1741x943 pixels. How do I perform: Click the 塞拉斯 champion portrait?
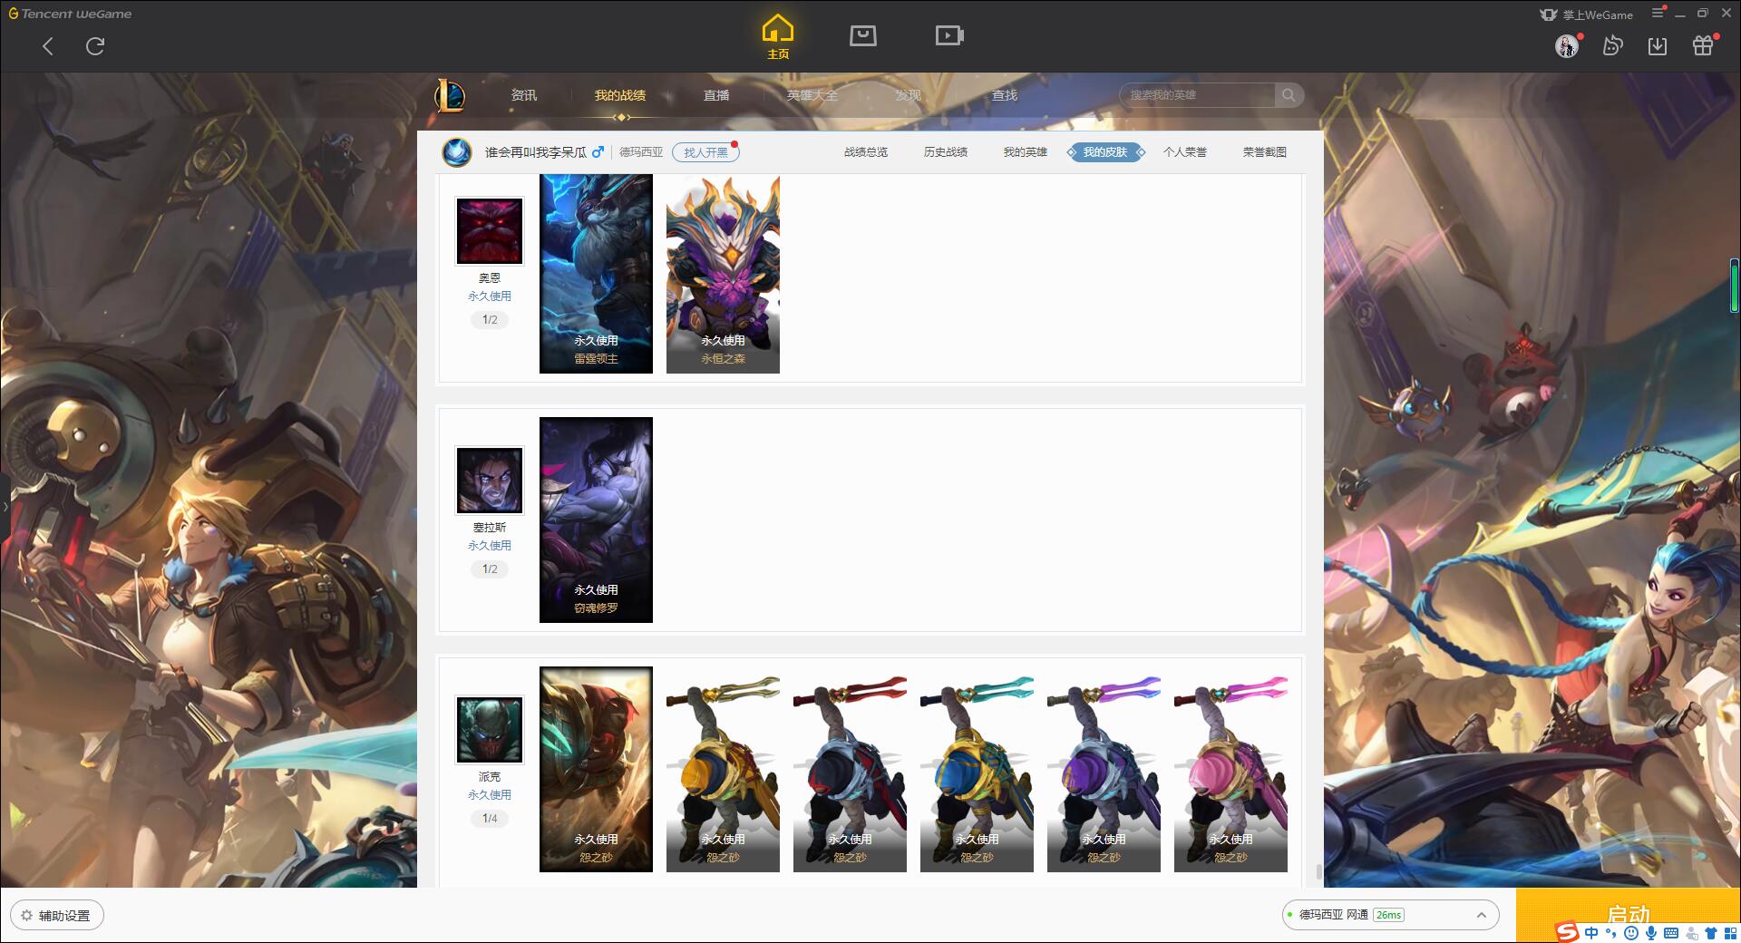[x=490, y=481]
